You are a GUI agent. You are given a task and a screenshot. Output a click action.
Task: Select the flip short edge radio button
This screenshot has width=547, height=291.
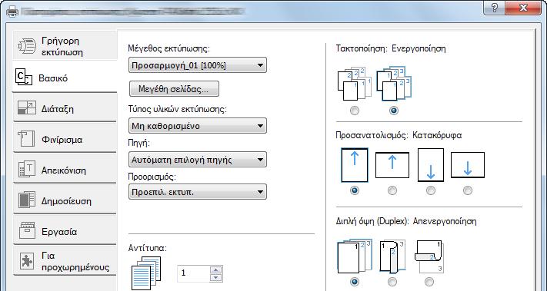[x=429, y=281]
